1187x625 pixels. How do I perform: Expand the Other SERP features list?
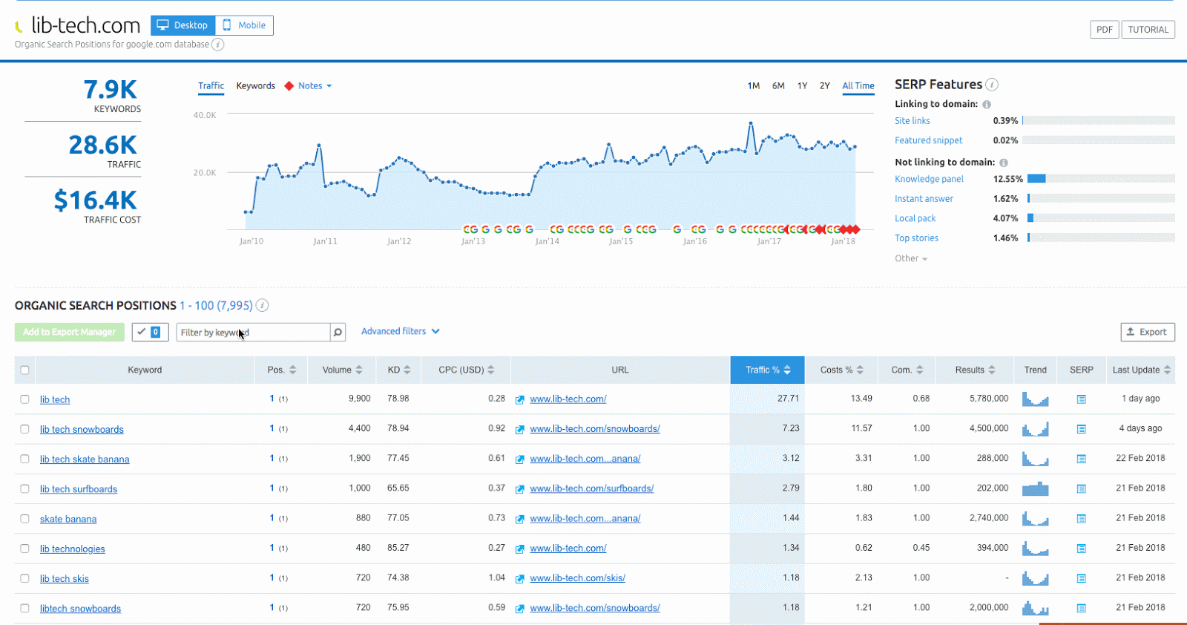[x=911, y=258]
